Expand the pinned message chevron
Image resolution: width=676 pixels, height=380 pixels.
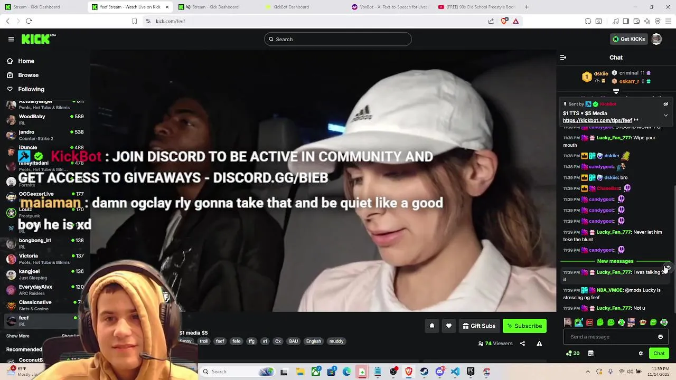coord(665,115)
